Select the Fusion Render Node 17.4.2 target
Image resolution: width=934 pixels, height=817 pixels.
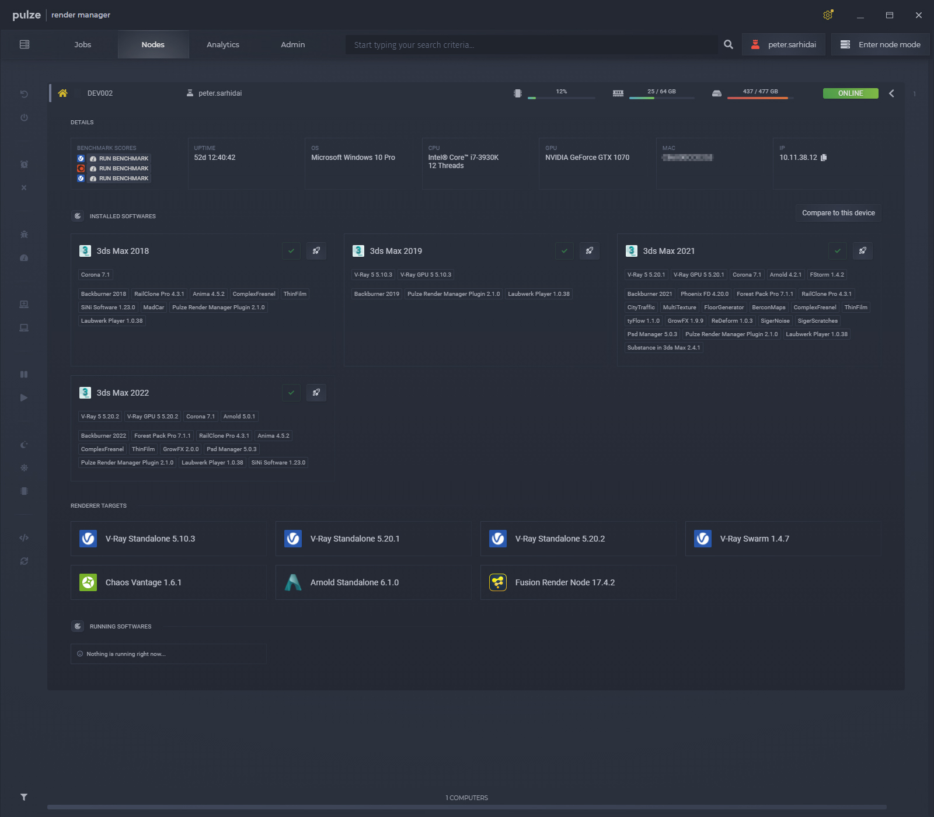[x=578, y=582]
